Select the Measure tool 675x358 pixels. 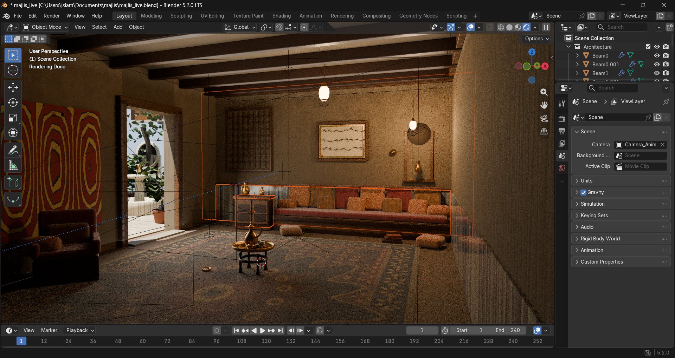point(13,165)
